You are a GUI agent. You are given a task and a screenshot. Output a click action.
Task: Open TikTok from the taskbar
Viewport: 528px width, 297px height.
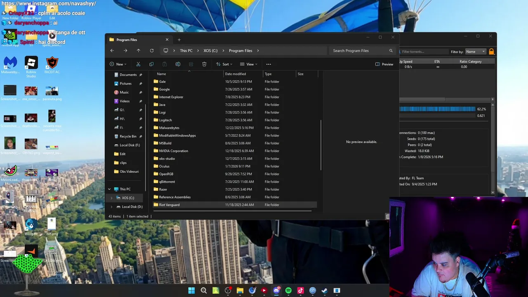pos(300,290)
